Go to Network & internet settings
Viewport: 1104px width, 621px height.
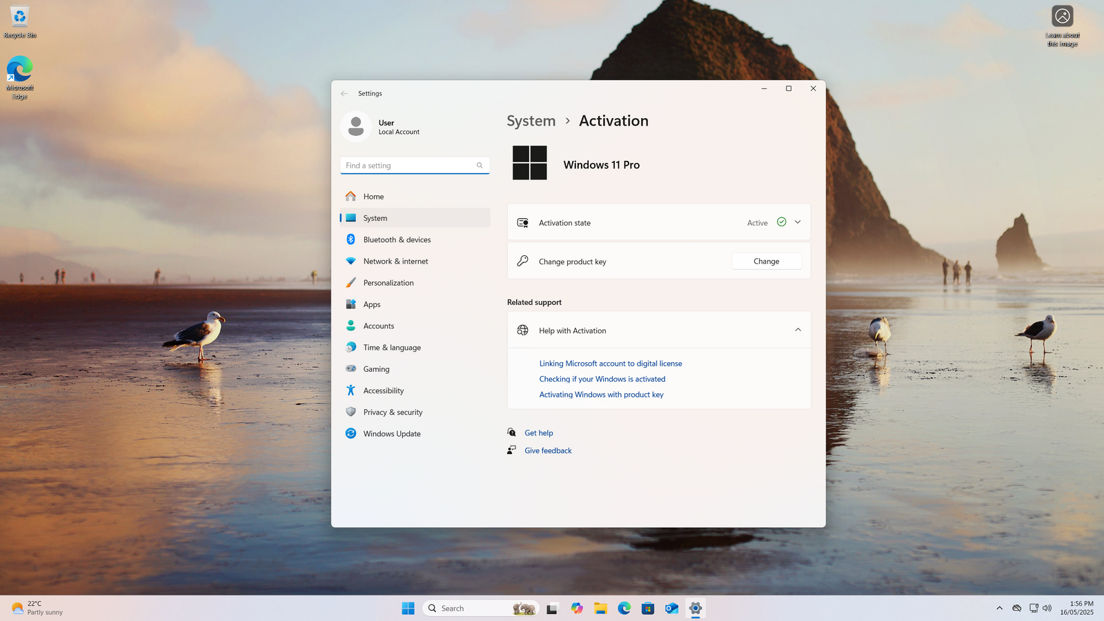(415, 262)
